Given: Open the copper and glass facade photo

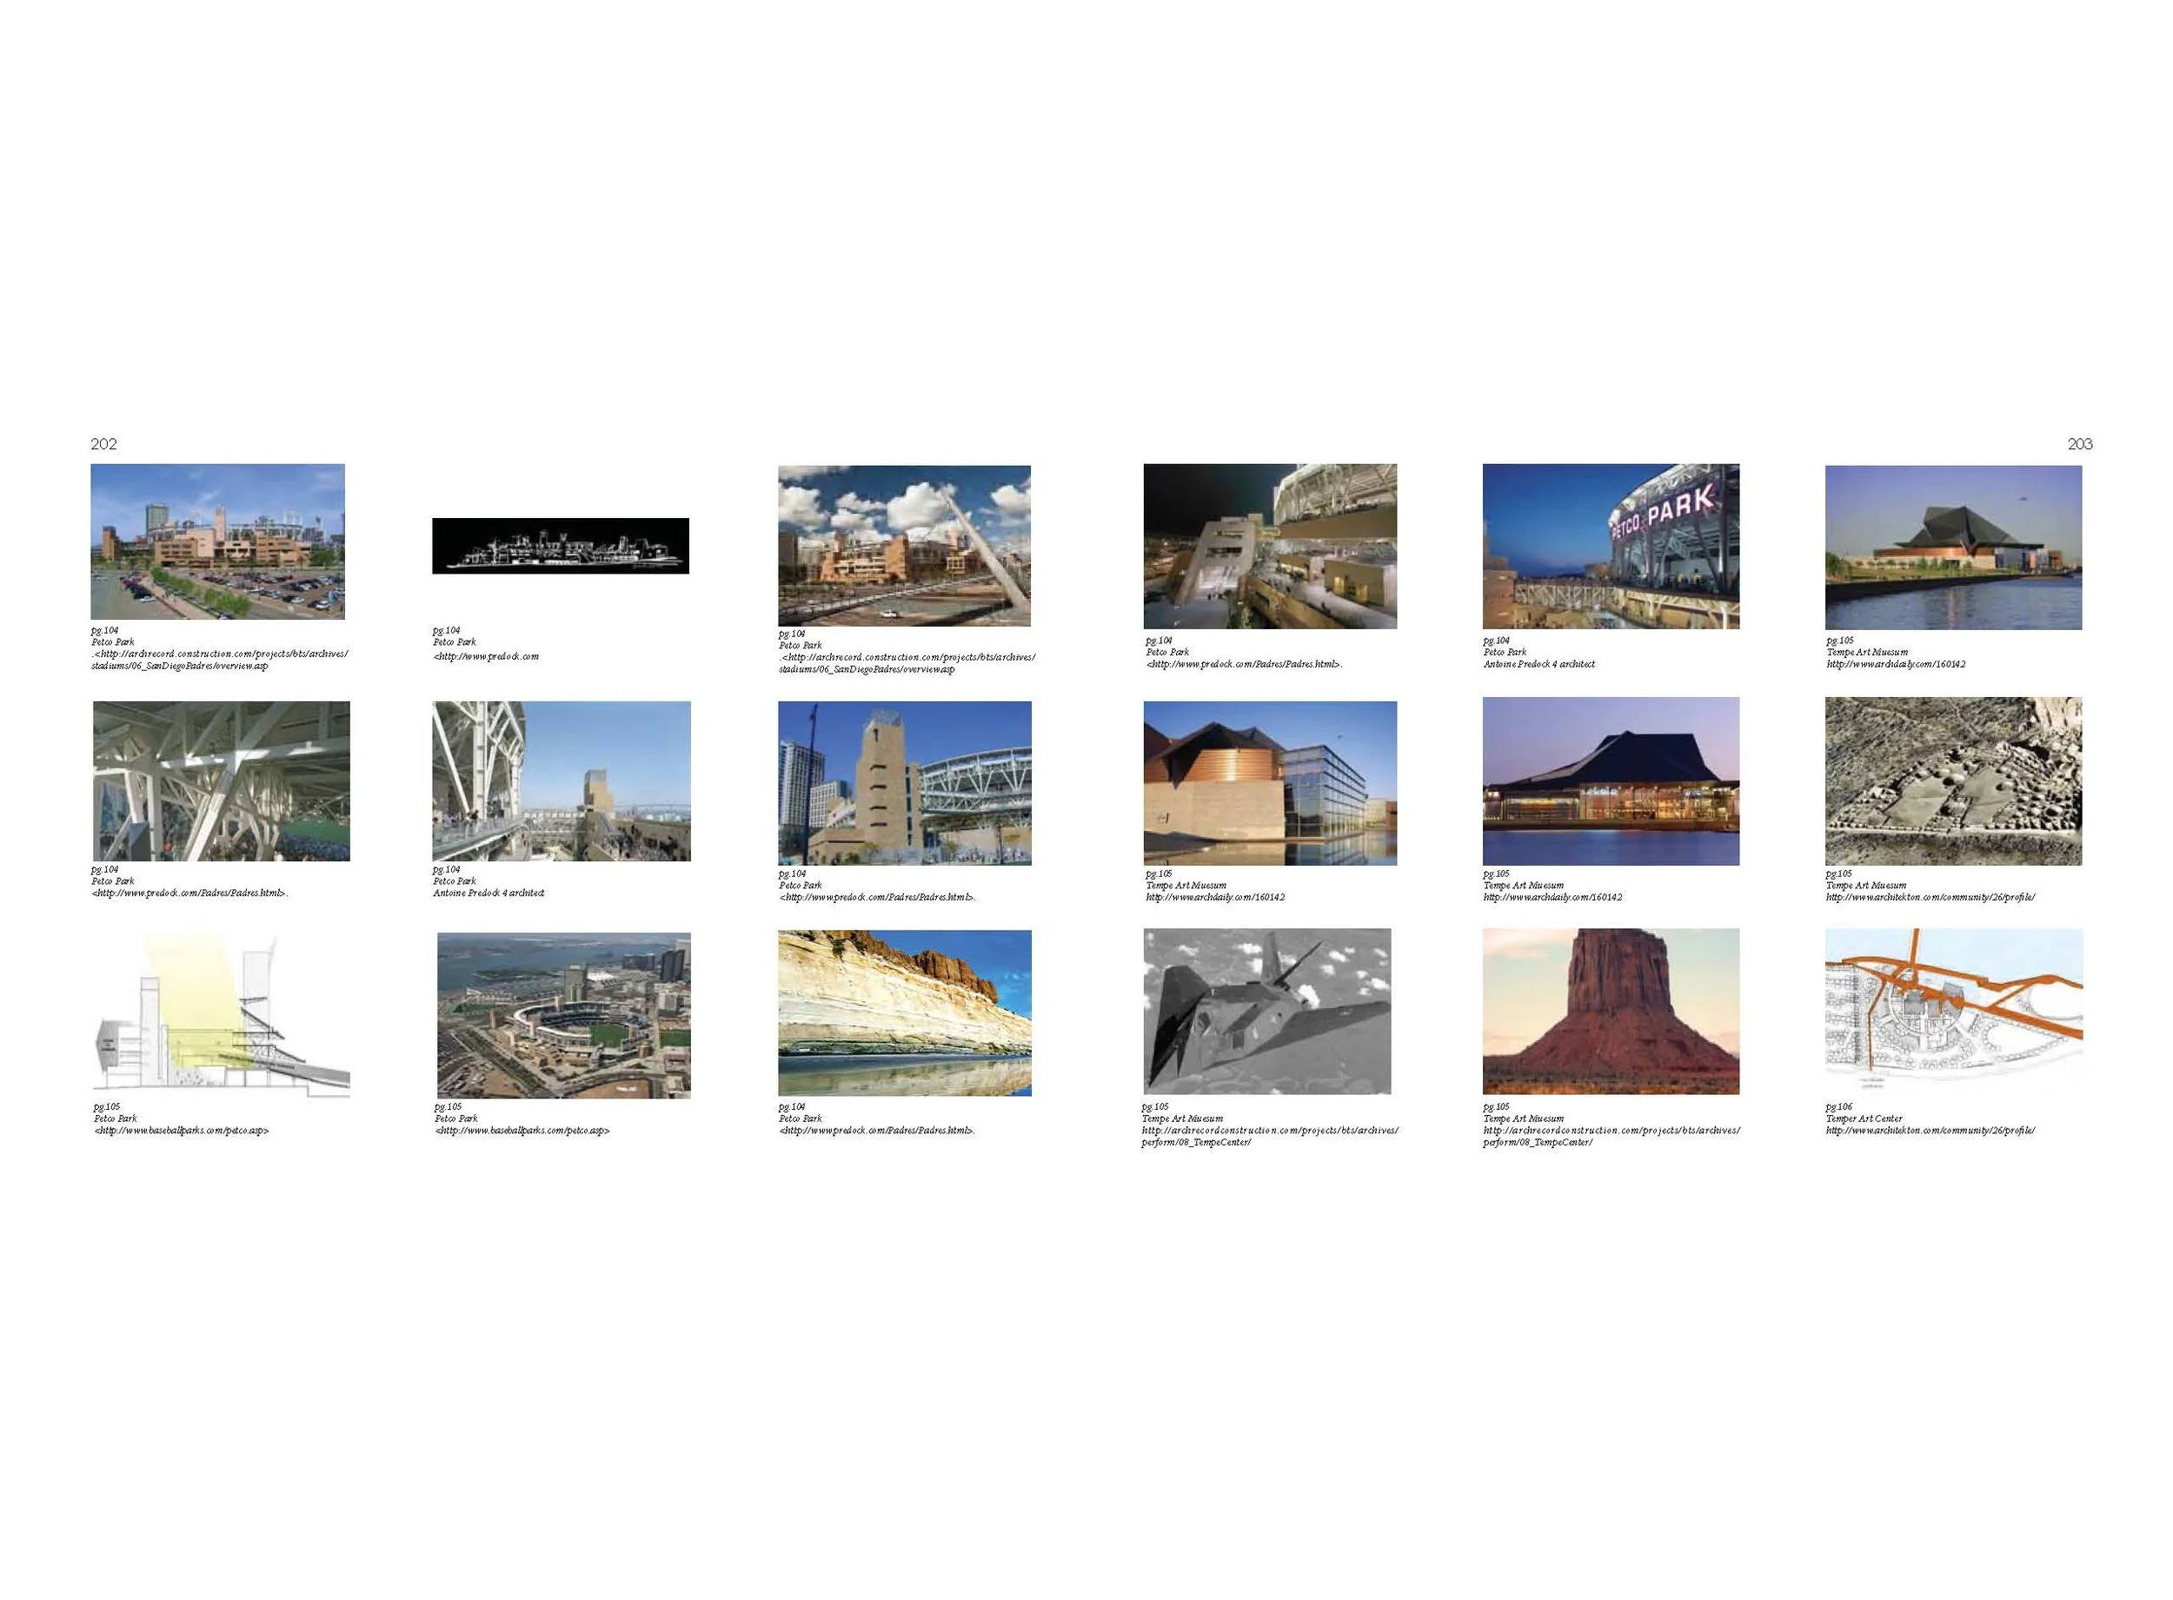Looking at the screenshot, I should (1270, 782).
